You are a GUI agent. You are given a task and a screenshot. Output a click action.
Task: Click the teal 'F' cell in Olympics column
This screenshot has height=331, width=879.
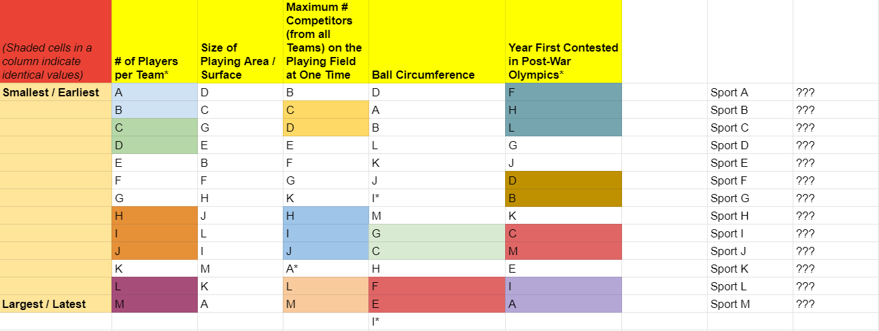pos(563,92)
